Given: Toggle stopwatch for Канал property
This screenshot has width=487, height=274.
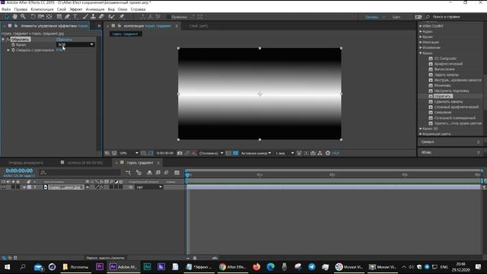Looking at the screenshot, I should 14,45.
